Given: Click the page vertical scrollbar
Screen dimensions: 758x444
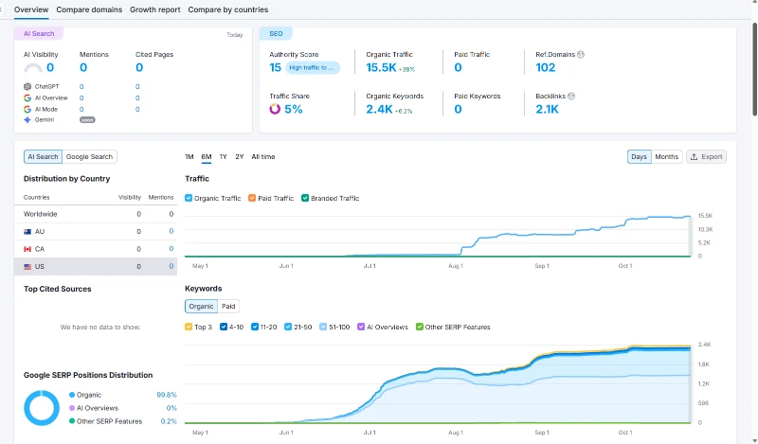Looking at the screenshot, I should tap(754, 67).
